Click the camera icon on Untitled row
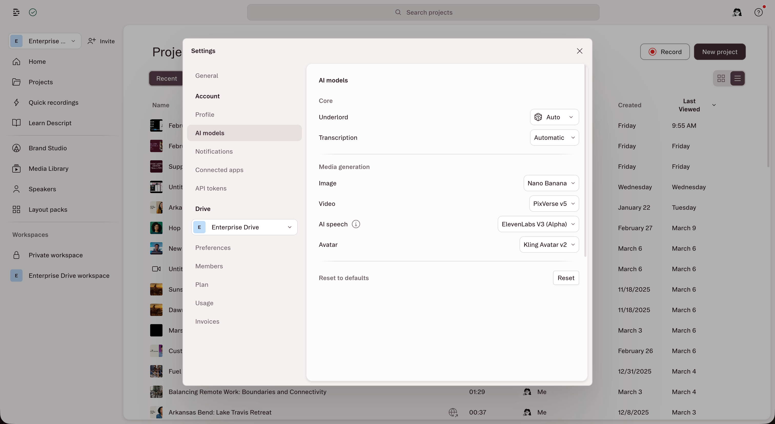The width and height of the screenshot is (775, 424). [156, 269]
